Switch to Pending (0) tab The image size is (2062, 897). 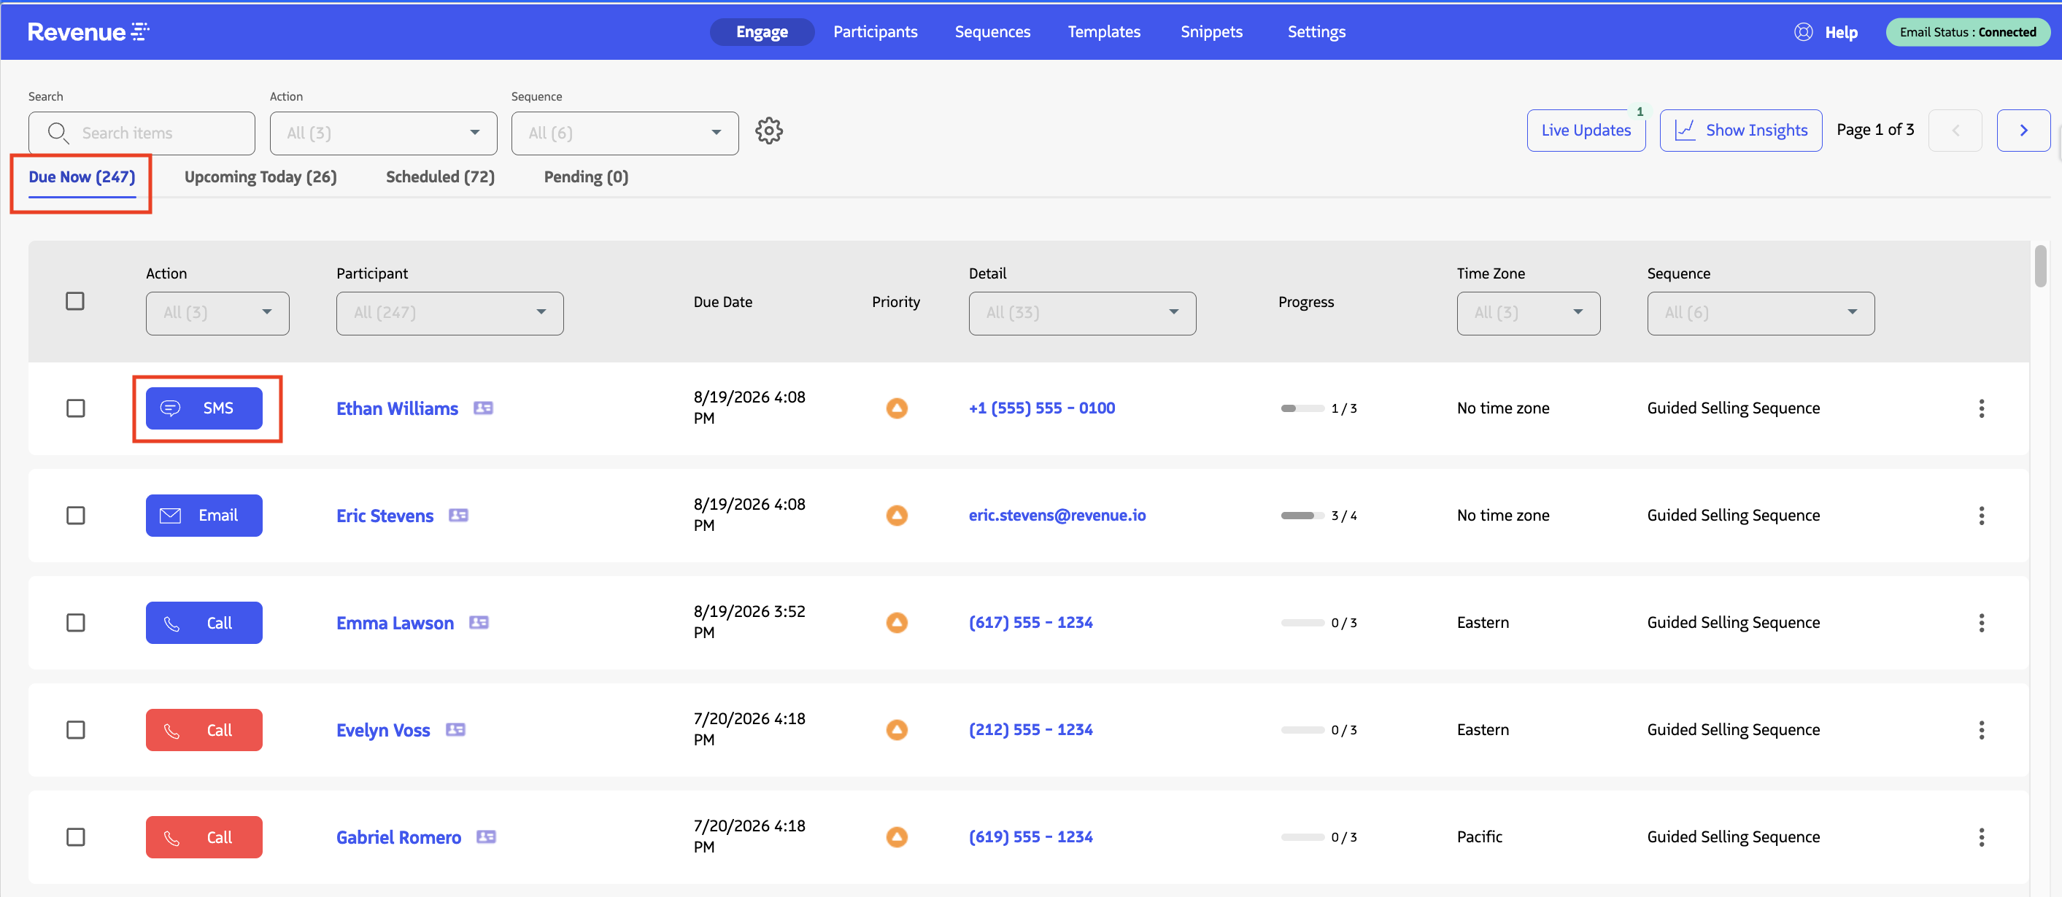(586, 176)
